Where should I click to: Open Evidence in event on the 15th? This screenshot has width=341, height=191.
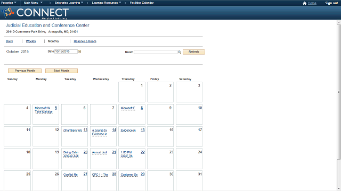pos(128,131)
